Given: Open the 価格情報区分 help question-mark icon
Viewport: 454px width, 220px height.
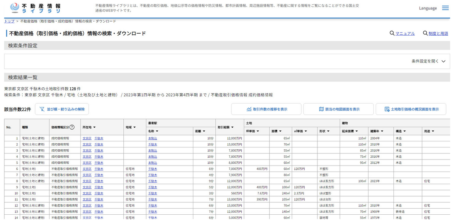Looking at the screenshot, I should pos(72,127).
